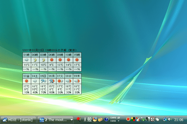Screen dimensions: 187x124
Task: Click the cloudy icon for 24土
Action: pyautogui.click(x=35, y=81)
